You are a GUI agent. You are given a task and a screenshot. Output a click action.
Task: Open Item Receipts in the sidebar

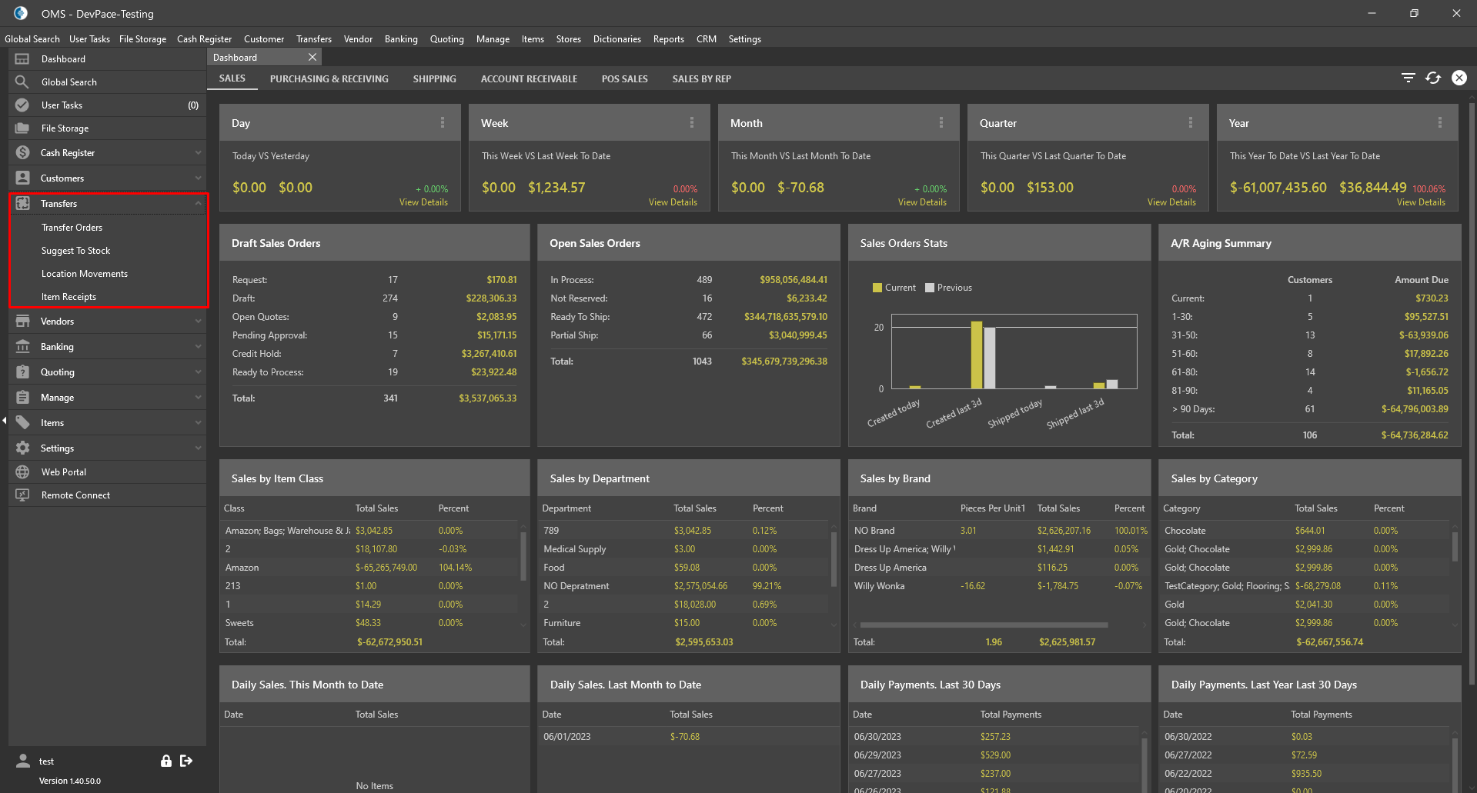click(x=69, y=297)
